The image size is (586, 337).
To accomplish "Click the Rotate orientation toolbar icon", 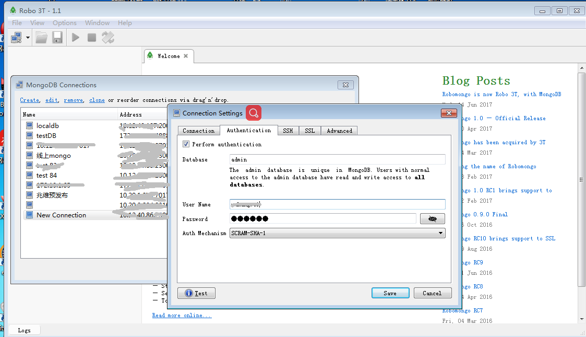I will click(108, 38).
